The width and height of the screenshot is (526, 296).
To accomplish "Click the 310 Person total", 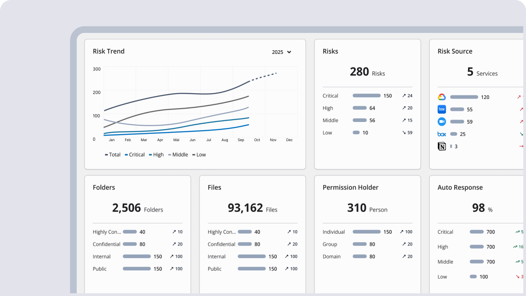I will 367,208.
